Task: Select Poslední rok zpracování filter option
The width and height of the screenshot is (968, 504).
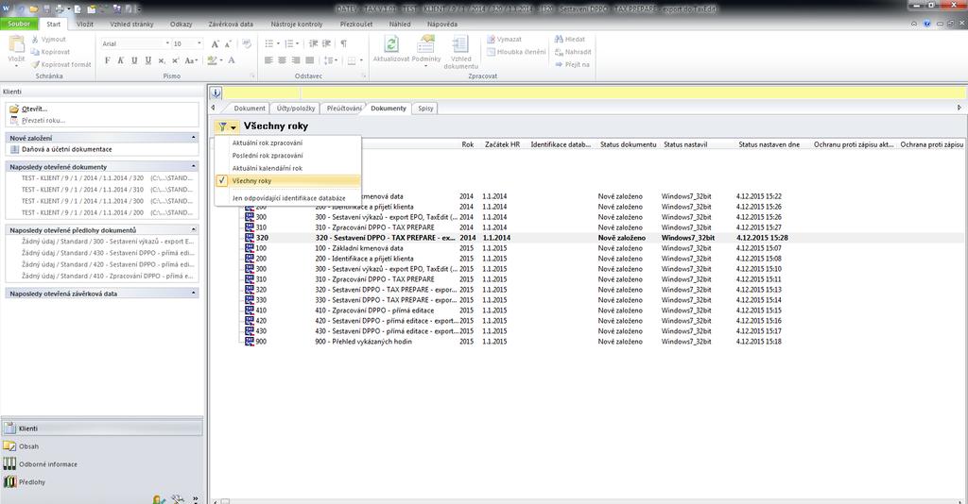Action: [x=287, y=156]
